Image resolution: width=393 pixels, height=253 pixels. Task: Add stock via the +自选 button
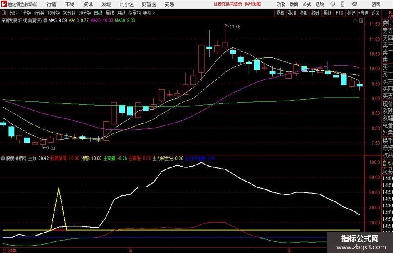pos(363,13)
